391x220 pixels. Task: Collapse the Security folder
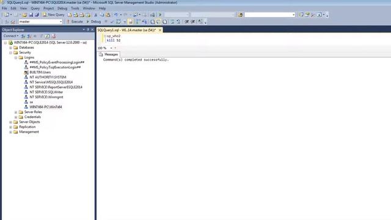click(10, 53)
